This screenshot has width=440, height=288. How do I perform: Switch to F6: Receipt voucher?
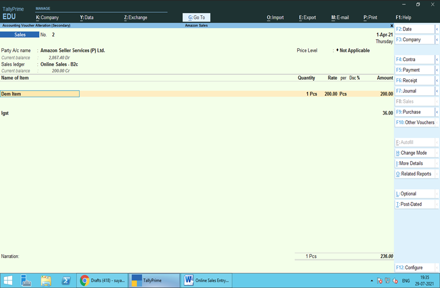click(x=415, y=80)
